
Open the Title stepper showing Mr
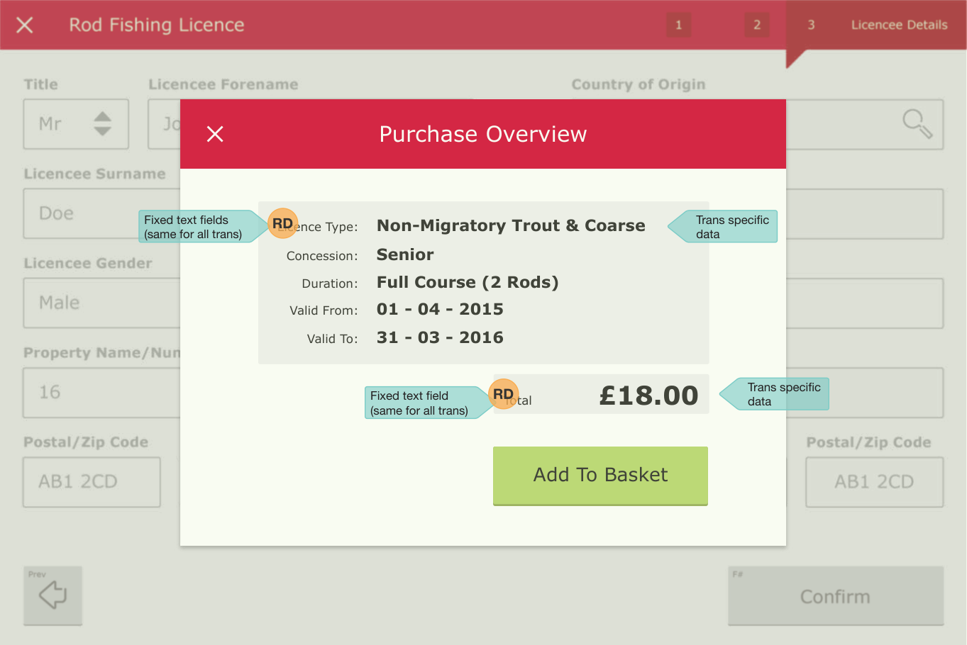[x=76, y=124]
